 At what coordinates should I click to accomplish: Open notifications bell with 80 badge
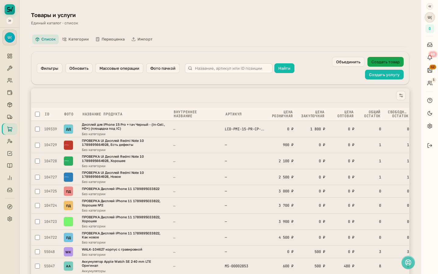430,57
